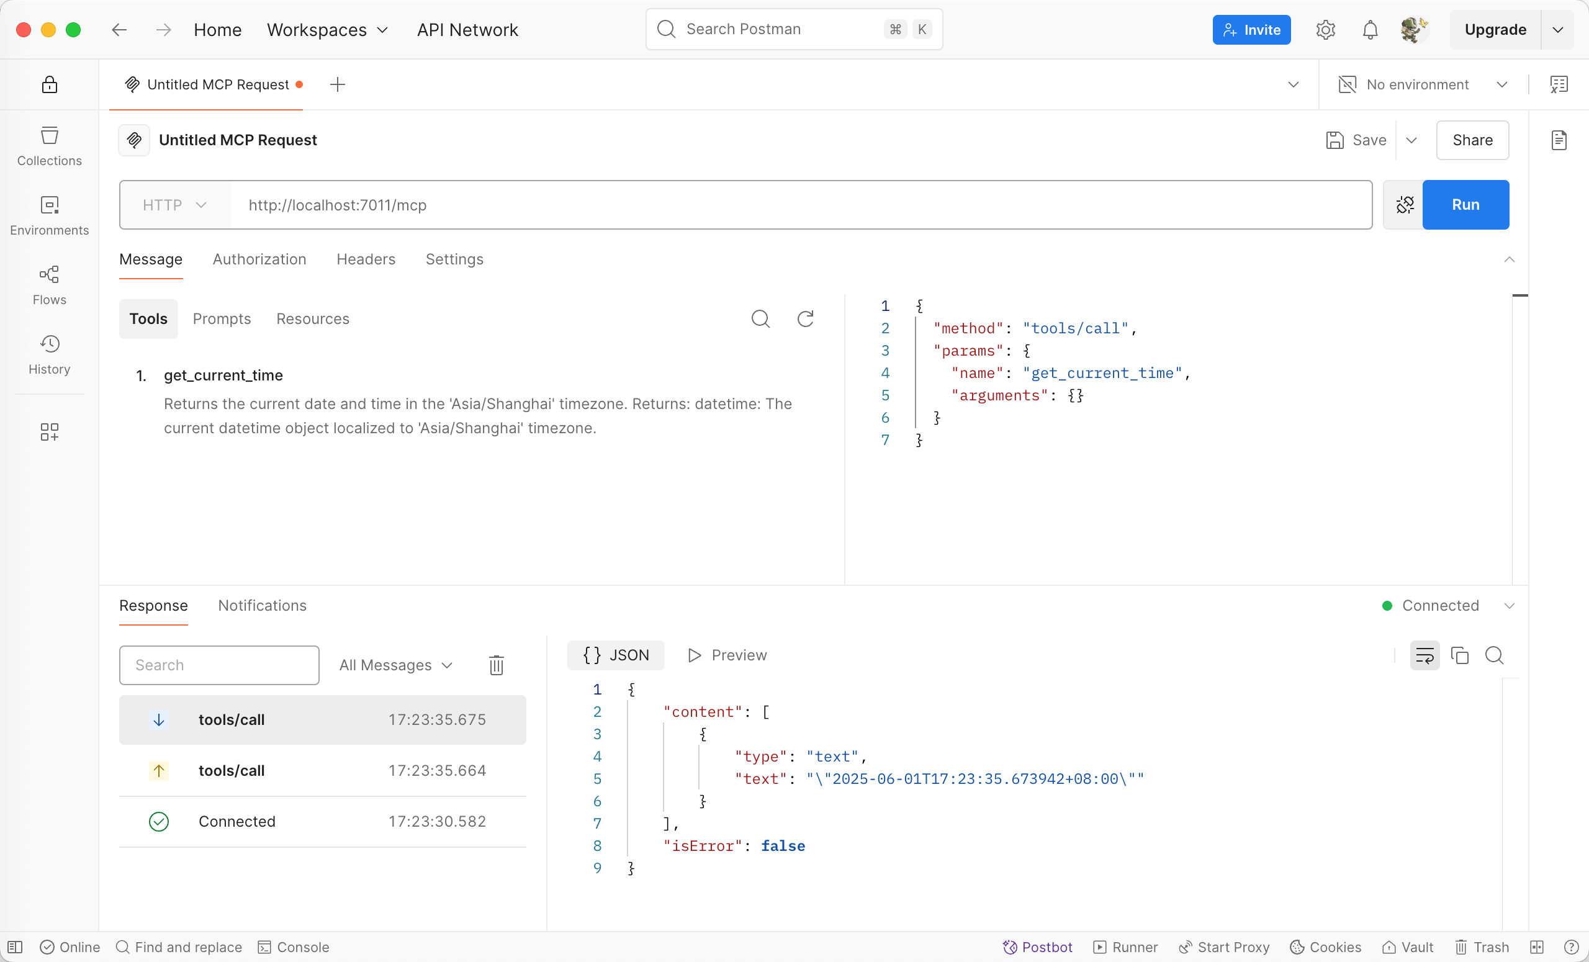Click the disconnect icon beside Run

[x=1405, y=204]
